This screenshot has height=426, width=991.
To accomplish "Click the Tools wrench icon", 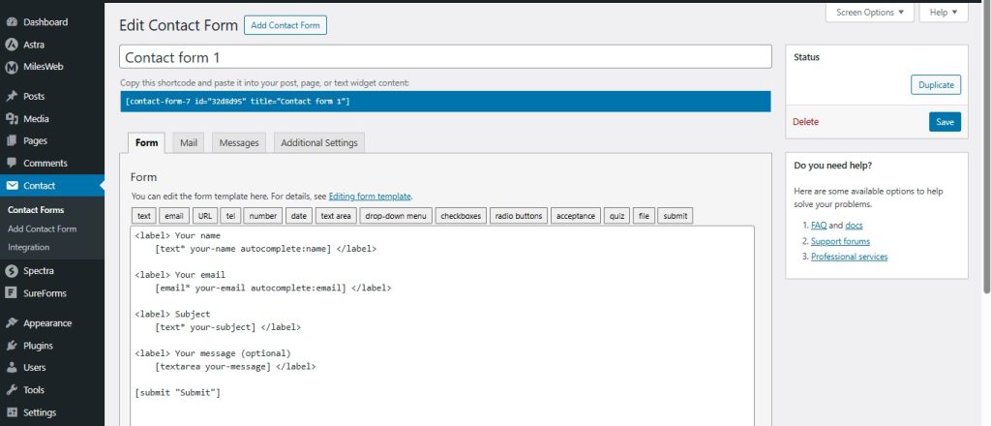I will point(12,390).
